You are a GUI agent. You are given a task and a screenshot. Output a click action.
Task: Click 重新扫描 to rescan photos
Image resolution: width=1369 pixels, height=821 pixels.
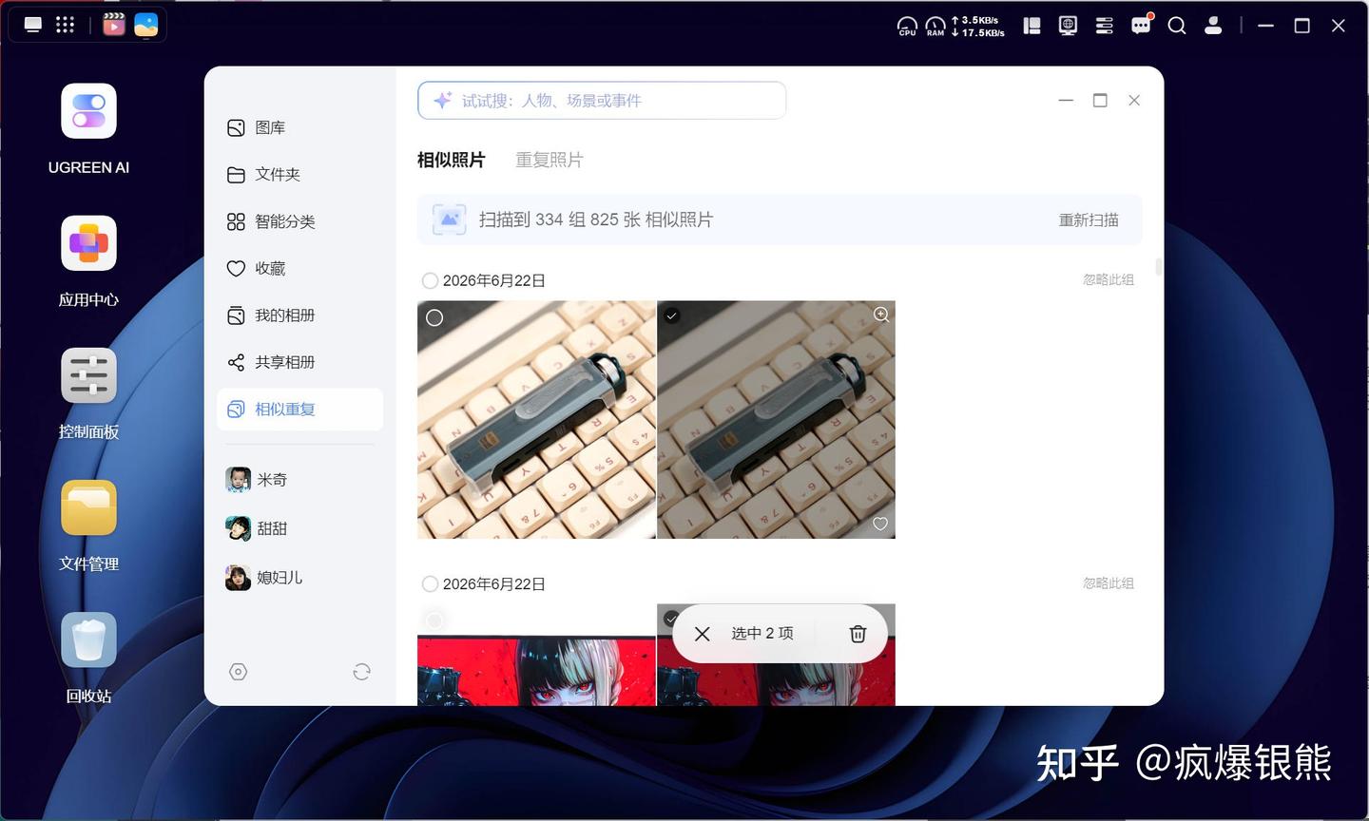click(x=1089, y=220)
